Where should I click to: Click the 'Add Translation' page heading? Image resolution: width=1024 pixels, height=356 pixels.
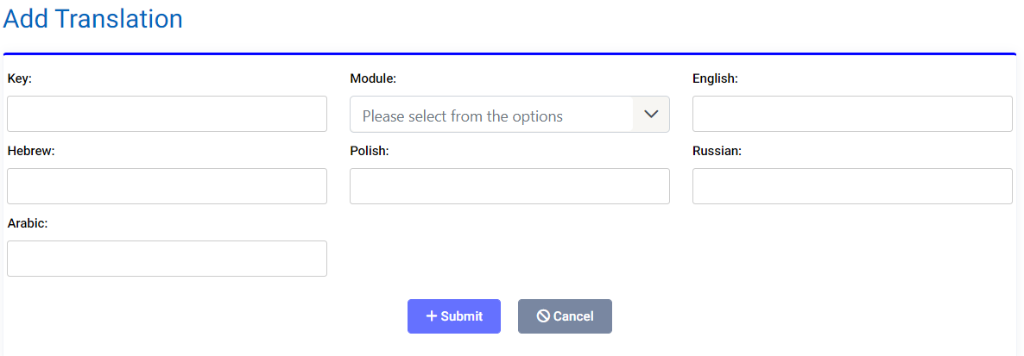(x=93, y=19)
